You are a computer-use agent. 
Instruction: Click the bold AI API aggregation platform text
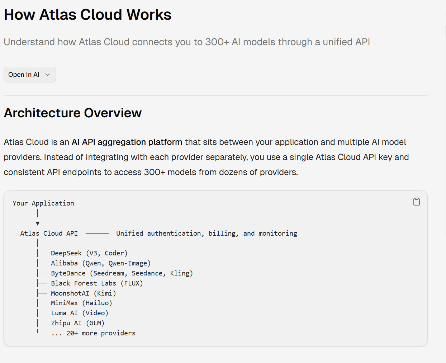127,142
